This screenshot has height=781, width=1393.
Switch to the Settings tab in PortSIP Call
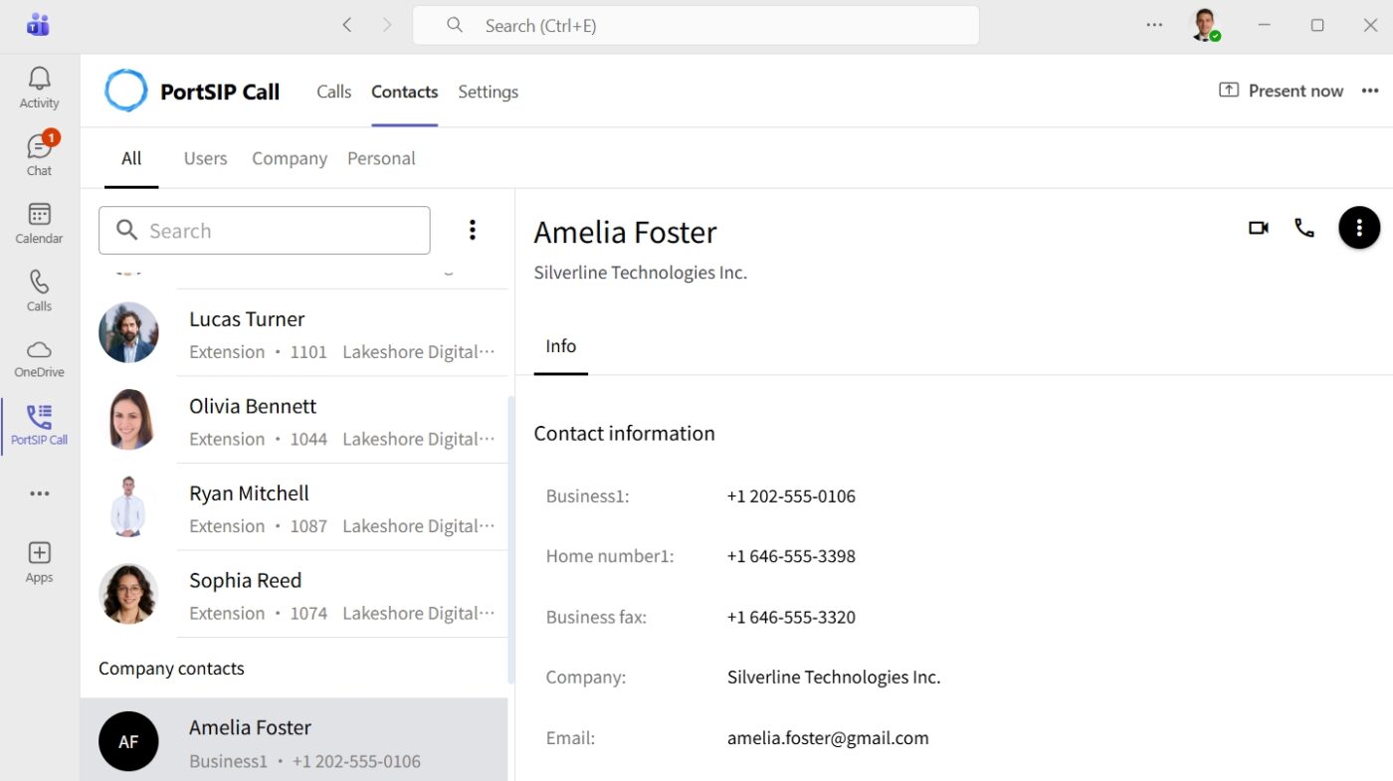[488, 92]
